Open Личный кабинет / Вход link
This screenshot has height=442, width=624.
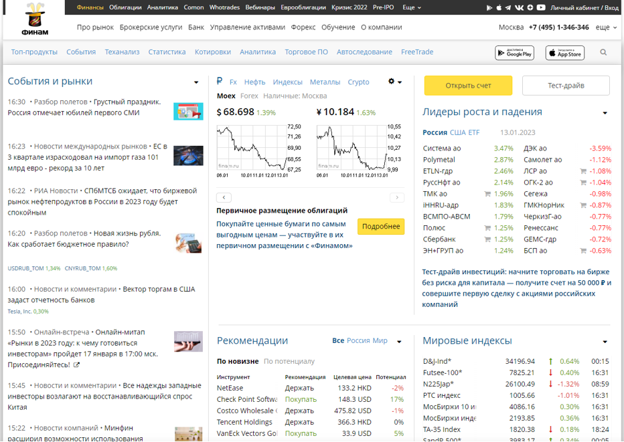point(584,7)
